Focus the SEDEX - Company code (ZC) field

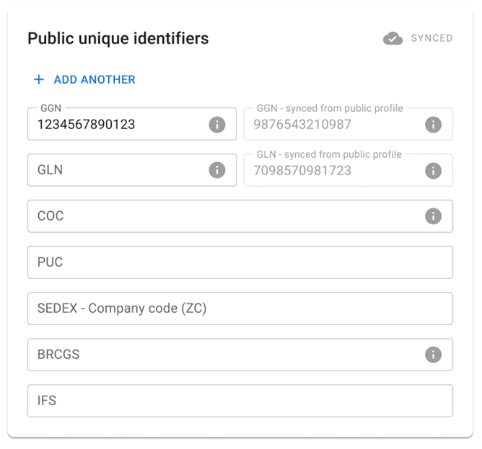coord(240,308)
